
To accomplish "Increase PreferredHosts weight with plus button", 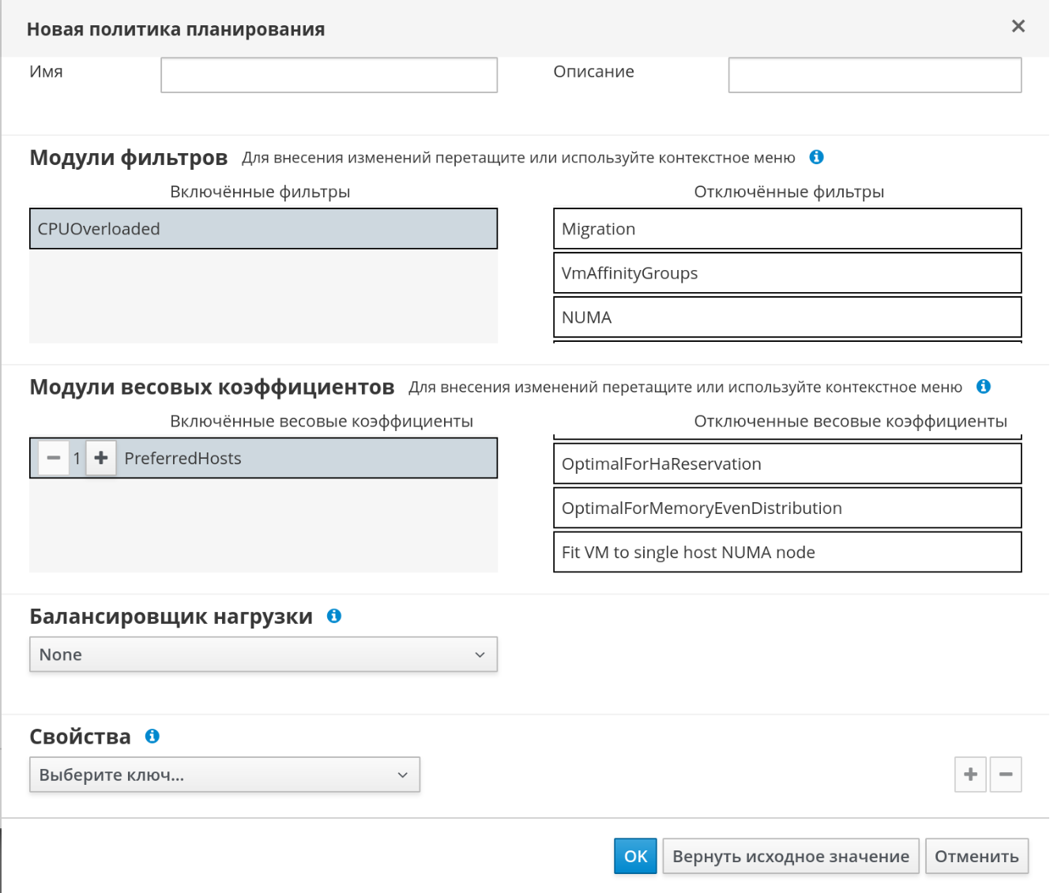I will tap(101, 458).
